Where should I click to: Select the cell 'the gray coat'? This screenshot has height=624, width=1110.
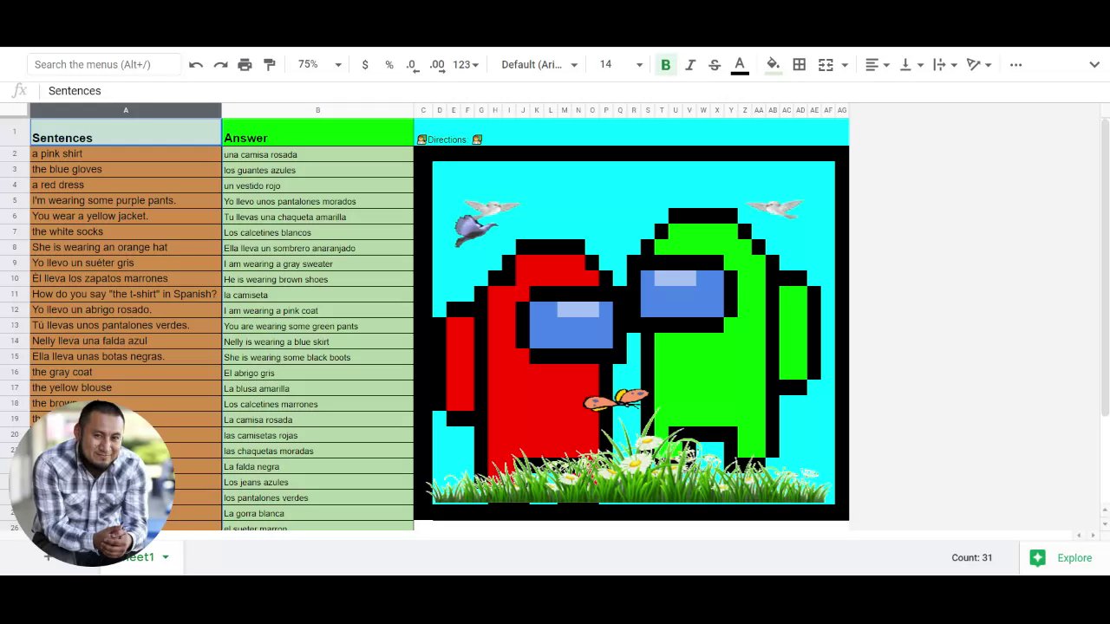126,373
